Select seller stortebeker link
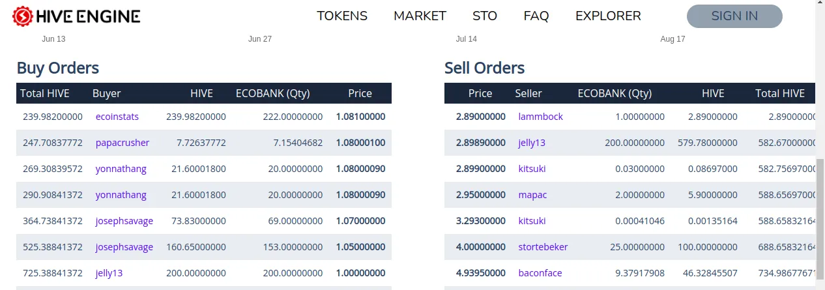825x290 pixels. point(543,247)
